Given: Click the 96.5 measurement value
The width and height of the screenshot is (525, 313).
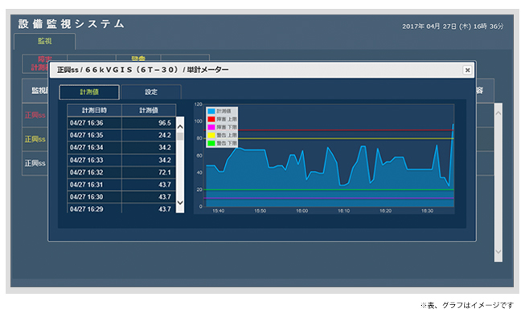Looking at the screenshot, I should click(164, 123).
